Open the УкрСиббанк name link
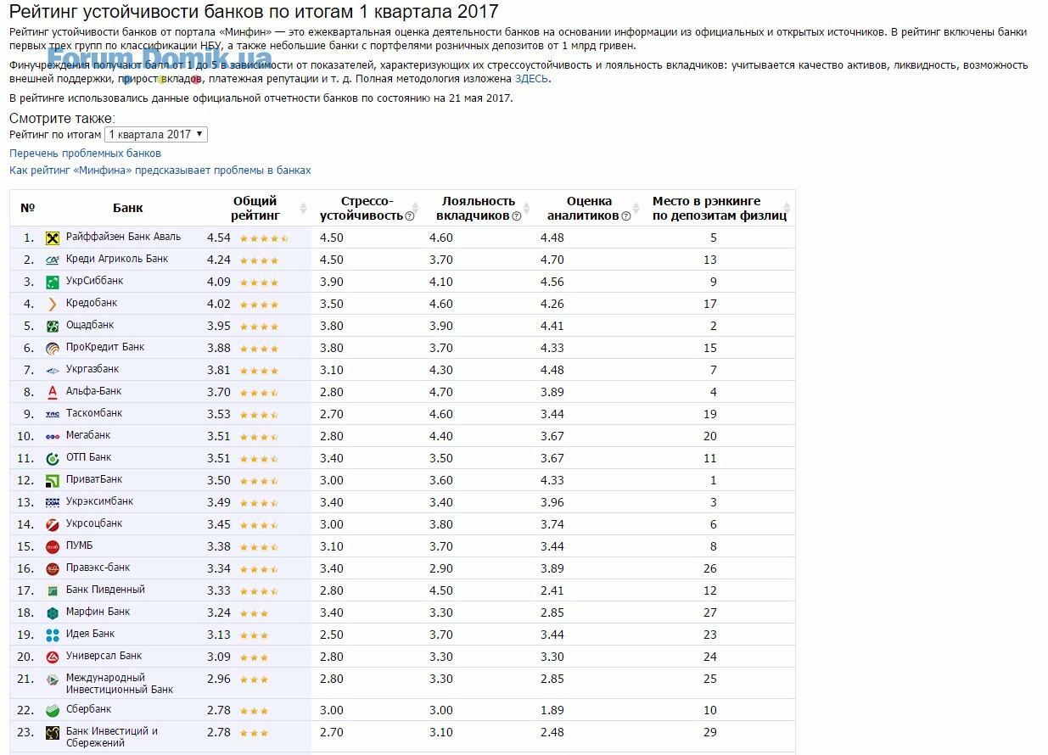This screenshot has height=755, width=1048. click(95, 281)
